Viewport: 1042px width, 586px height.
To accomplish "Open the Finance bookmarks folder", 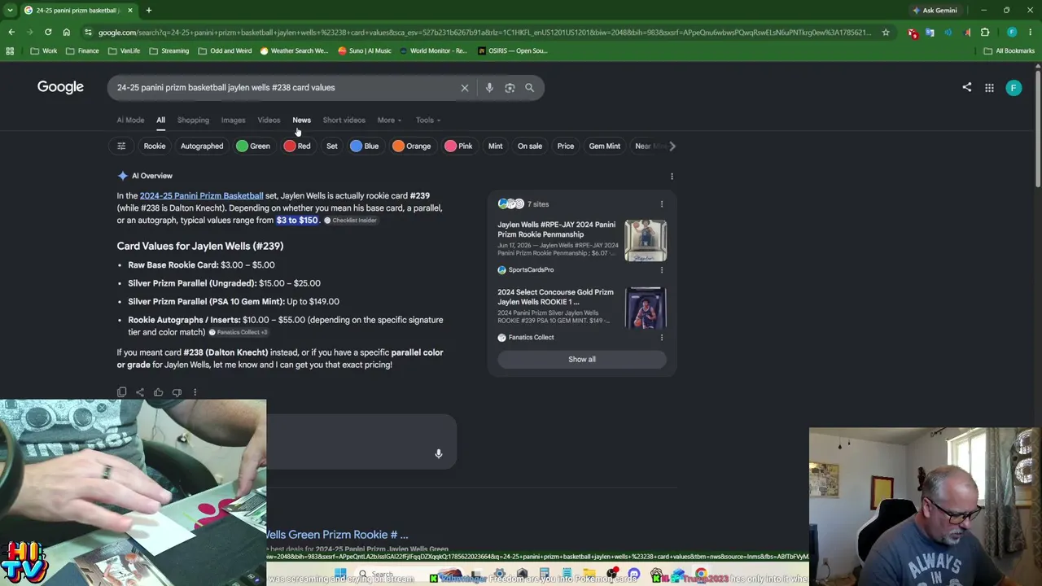I will pyautogui.click(x=83, y=50).
